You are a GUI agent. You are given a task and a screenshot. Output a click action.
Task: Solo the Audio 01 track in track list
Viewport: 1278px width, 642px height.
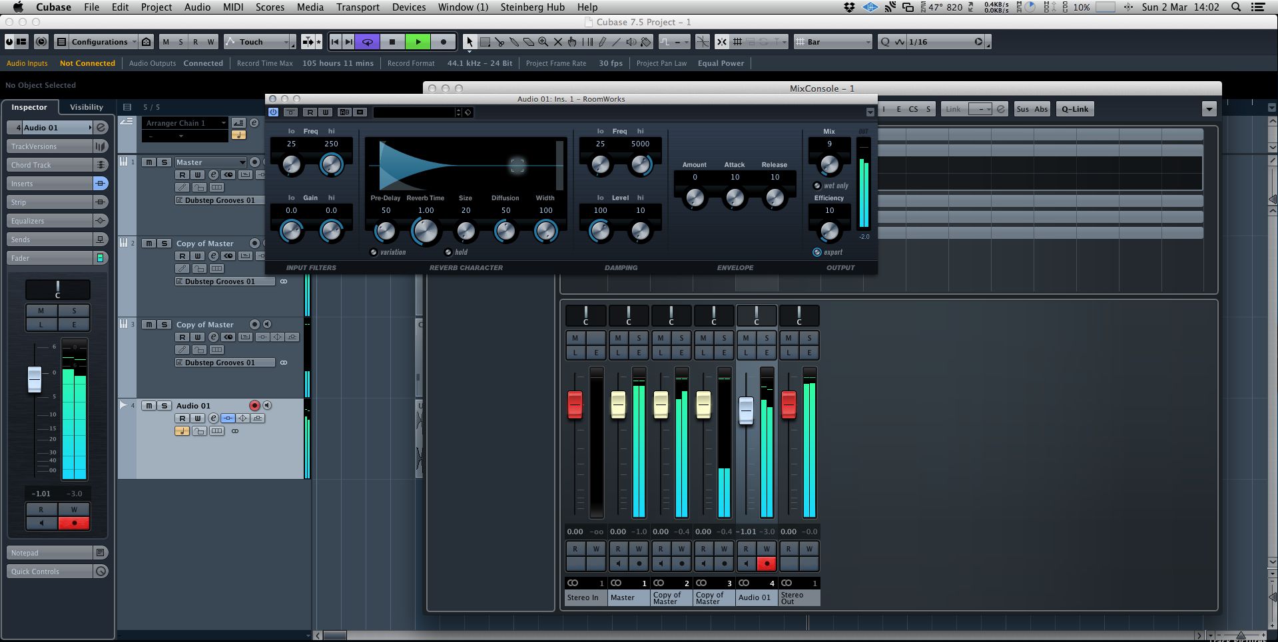164,406
